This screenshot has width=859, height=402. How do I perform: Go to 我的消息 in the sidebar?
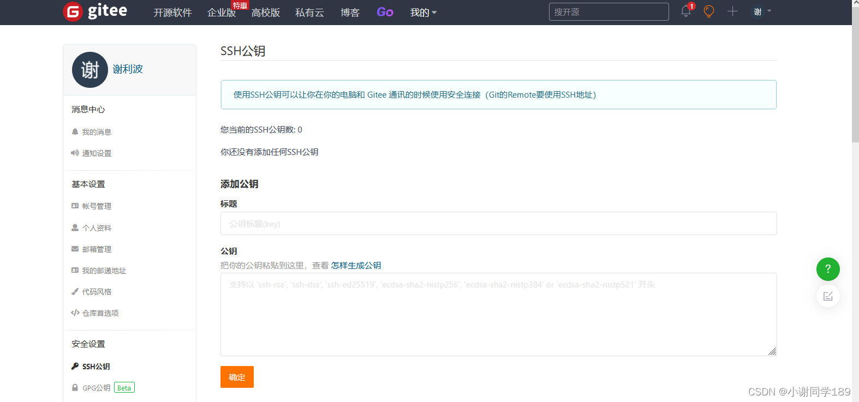point(97,132)
